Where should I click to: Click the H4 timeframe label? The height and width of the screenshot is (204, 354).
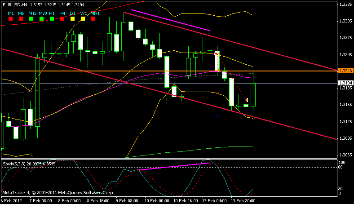tap(62, 13)
